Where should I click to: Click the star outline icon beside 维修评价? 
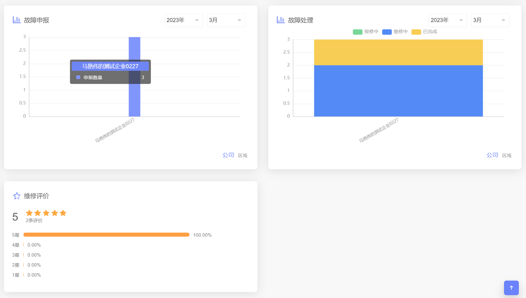(17, 196)
